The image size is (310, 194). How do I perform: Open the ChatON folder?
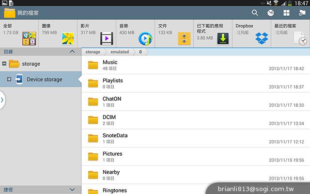196,102
